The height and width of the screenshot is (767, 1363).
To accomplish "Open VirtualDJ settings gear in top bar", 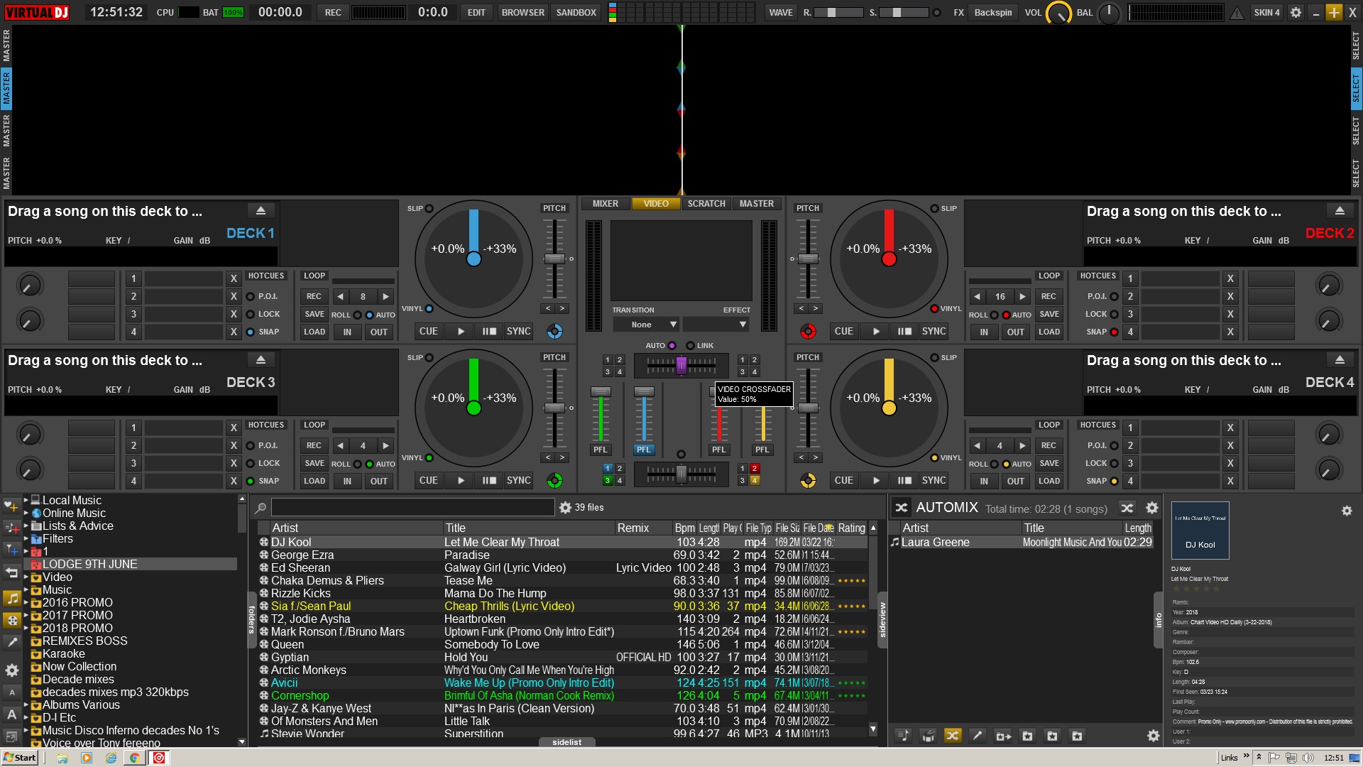I will pyautogui.click(x=1296, y=12).
